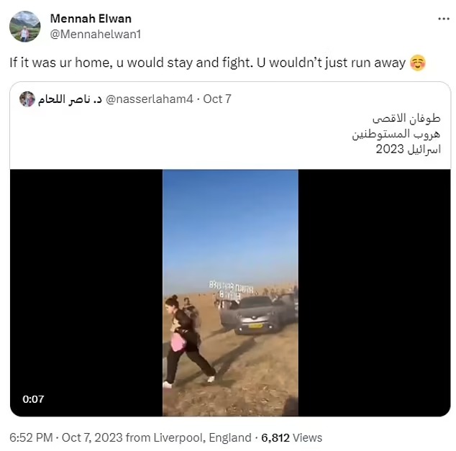This screenshot has height=451, width=456.
Task: Open the @nasserlaham4 handle in quoted tweet
Action: pos(150,99)
